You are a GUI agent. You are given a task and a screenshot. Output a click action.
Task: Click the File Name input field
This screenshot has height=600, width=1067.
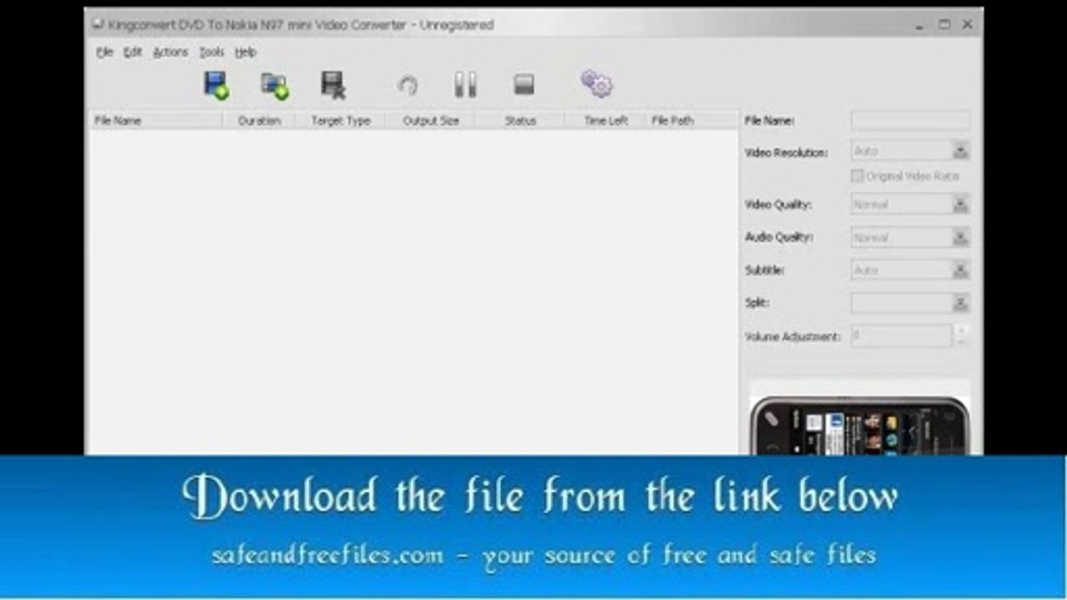click(x=910, y=121)
